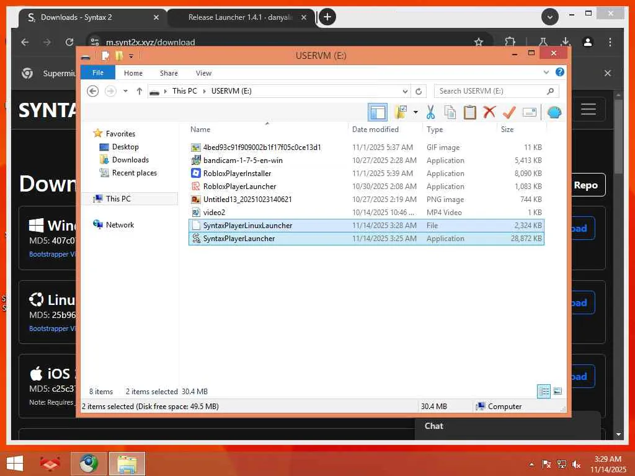This screenshot has height=476, width=635.
Task: Click the File Explorer taskbar icon
Action: 127,464
